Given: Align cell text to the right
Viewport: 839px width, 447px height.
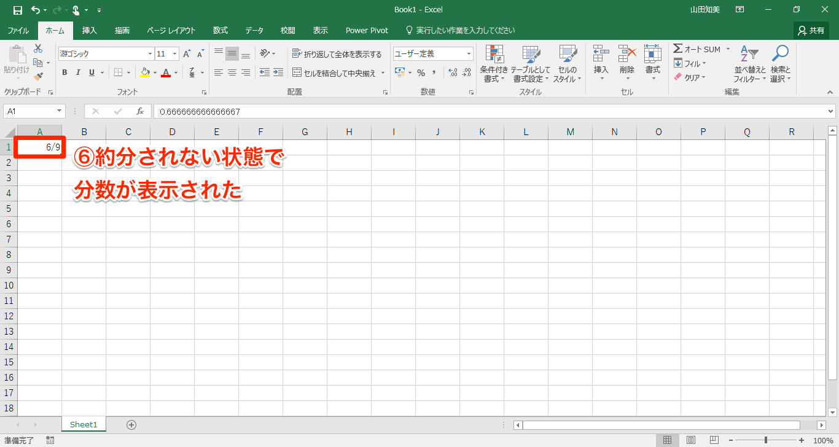Looking at the screenshot, I should click(246, 72).
